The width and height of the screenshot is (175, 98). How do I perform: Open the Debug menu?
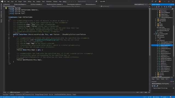[30, 2]
